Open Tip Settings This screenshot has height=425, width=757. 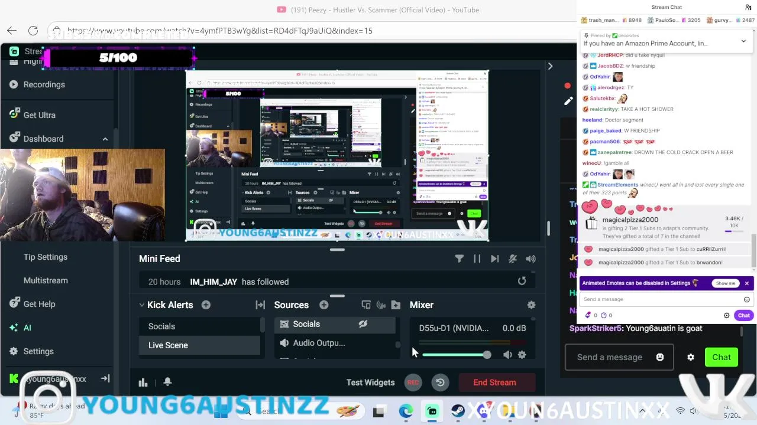pos(46,257)
